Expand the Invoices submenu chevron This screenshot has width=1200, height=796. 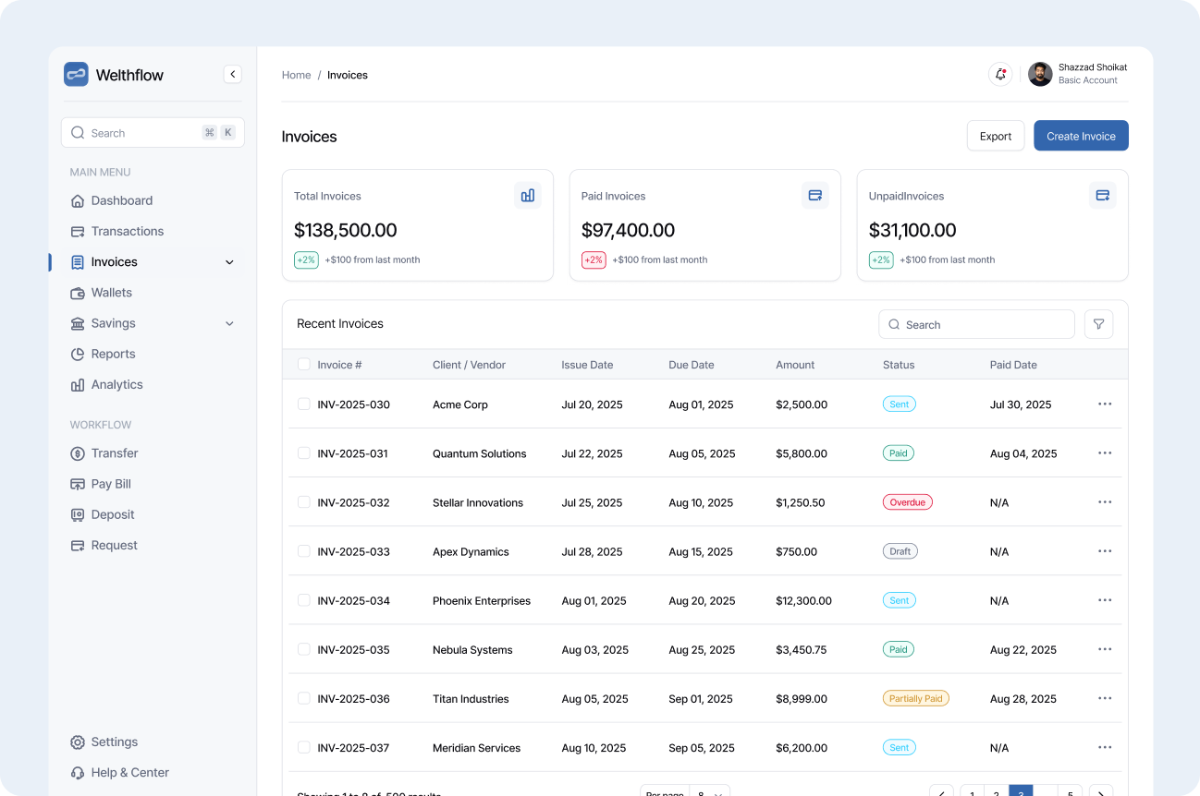tap(229, 262)
